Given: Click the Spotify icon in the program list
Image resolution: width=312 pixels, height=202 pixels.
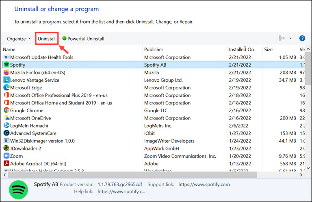Looking at the screenshot, I should pyautogui.click(x=6, y=65).
